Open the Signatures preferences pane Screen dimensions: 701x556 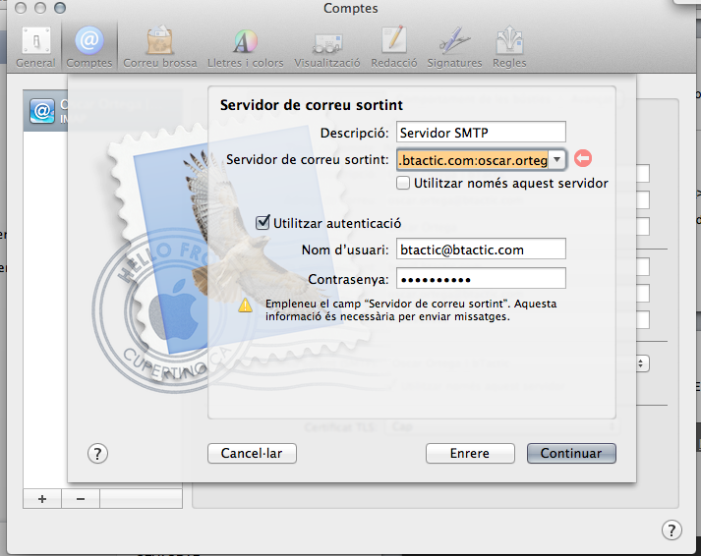pos(454,47)
